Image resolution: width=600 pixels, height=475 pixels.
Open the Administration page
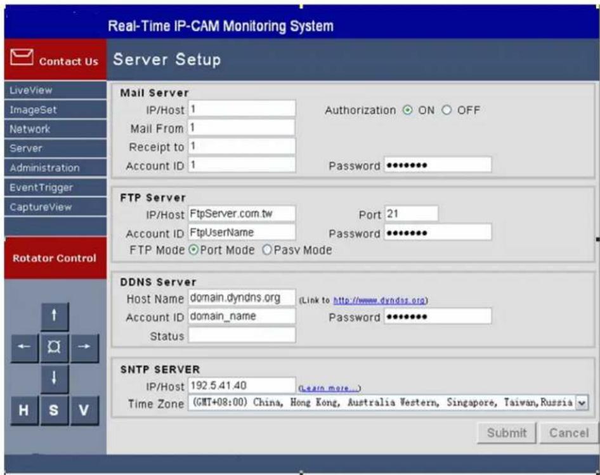(55, 168)
